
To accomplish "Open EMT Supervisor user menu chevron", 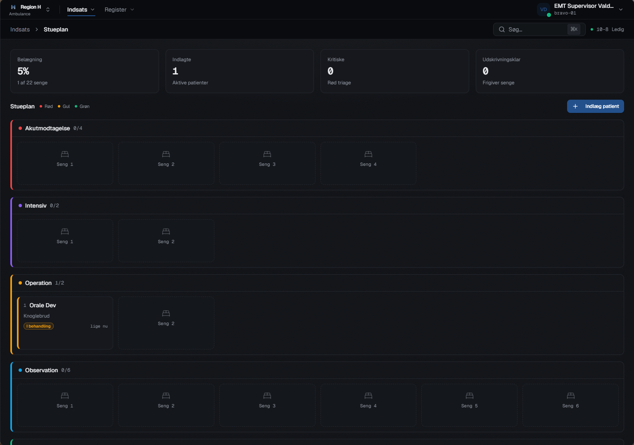I will click(x=621, y=10).
